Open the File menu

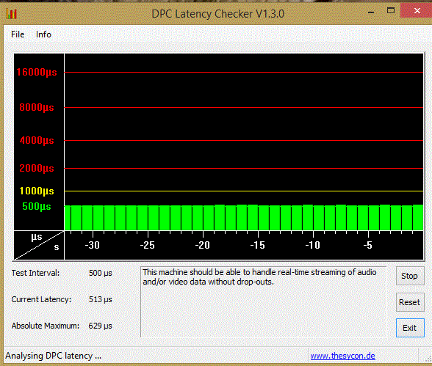pos(18,34)
